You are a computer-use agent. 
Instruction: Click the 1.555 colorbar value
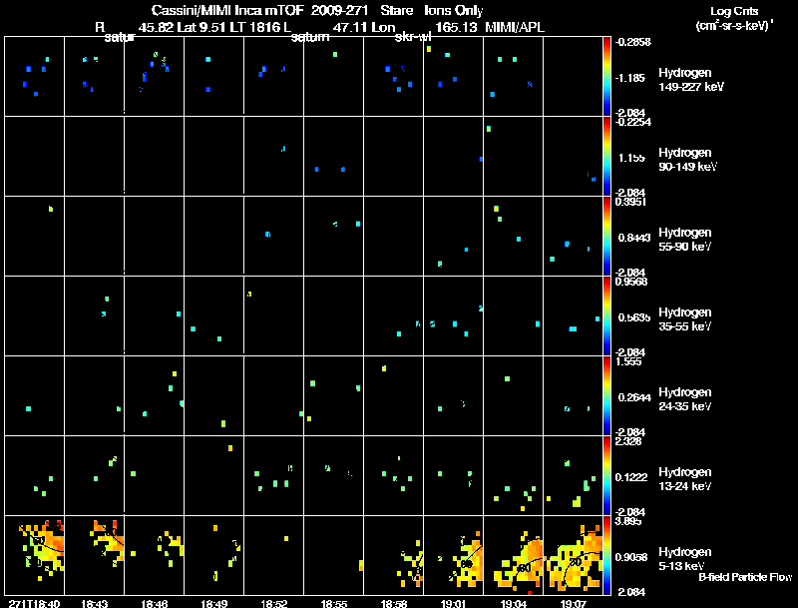(x=628, y=361)
